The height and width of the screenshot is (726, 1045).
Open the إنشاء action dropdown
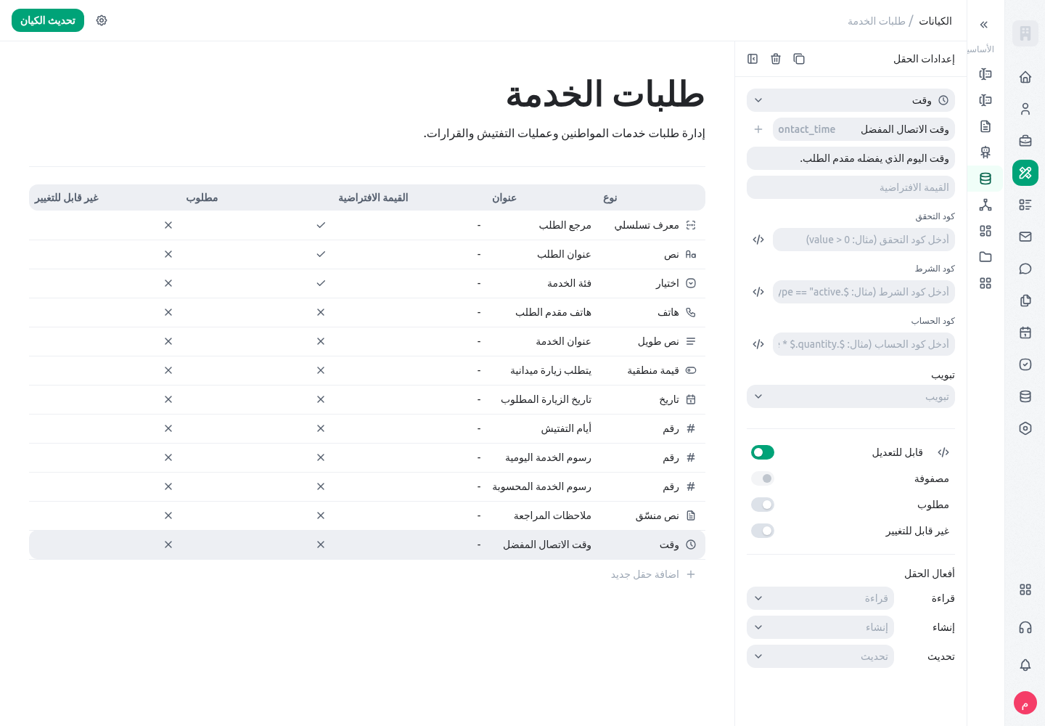click(x=820, y=627)
